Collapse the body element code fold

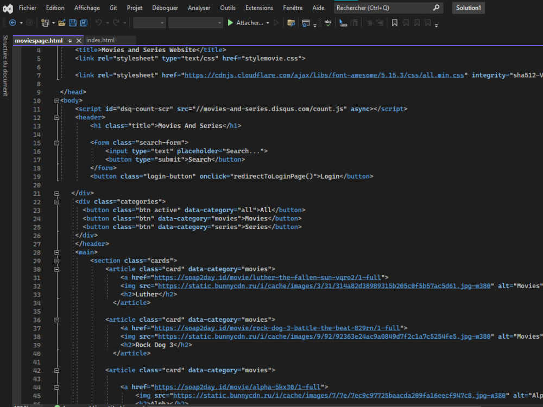click(x=56, y=100)
